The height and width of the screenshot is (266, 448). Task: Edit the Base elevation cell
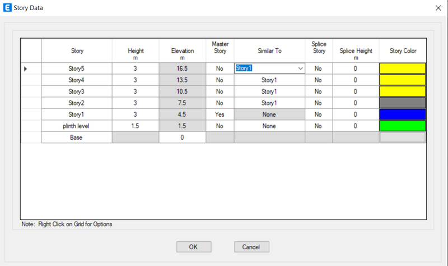pyautogui.click(x=182, y=137)
